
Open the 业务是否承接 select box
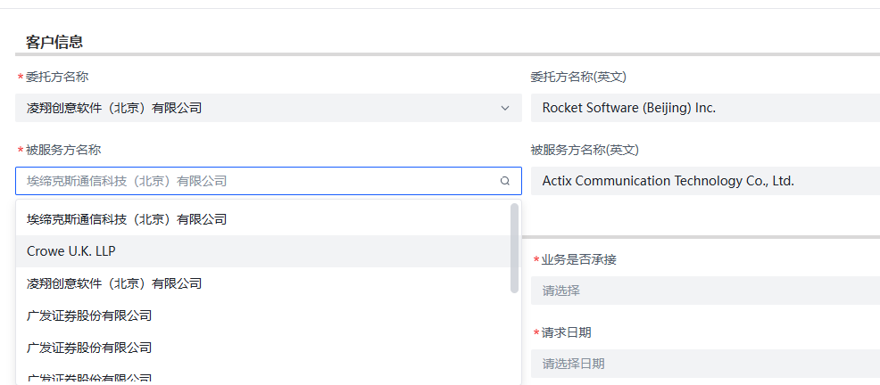coord(705,291)
